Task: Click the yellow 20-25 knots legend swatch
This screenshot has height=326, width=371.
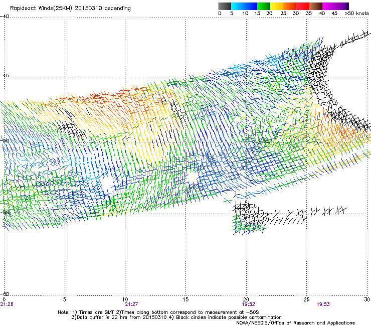Action: tap(277, 6)
